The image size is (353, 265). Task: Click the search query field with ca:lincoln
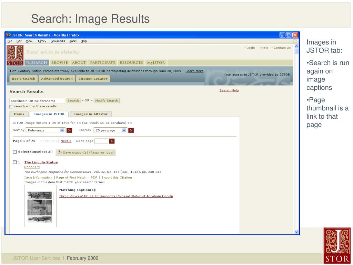pyautogui.click(x=37, y=101)
